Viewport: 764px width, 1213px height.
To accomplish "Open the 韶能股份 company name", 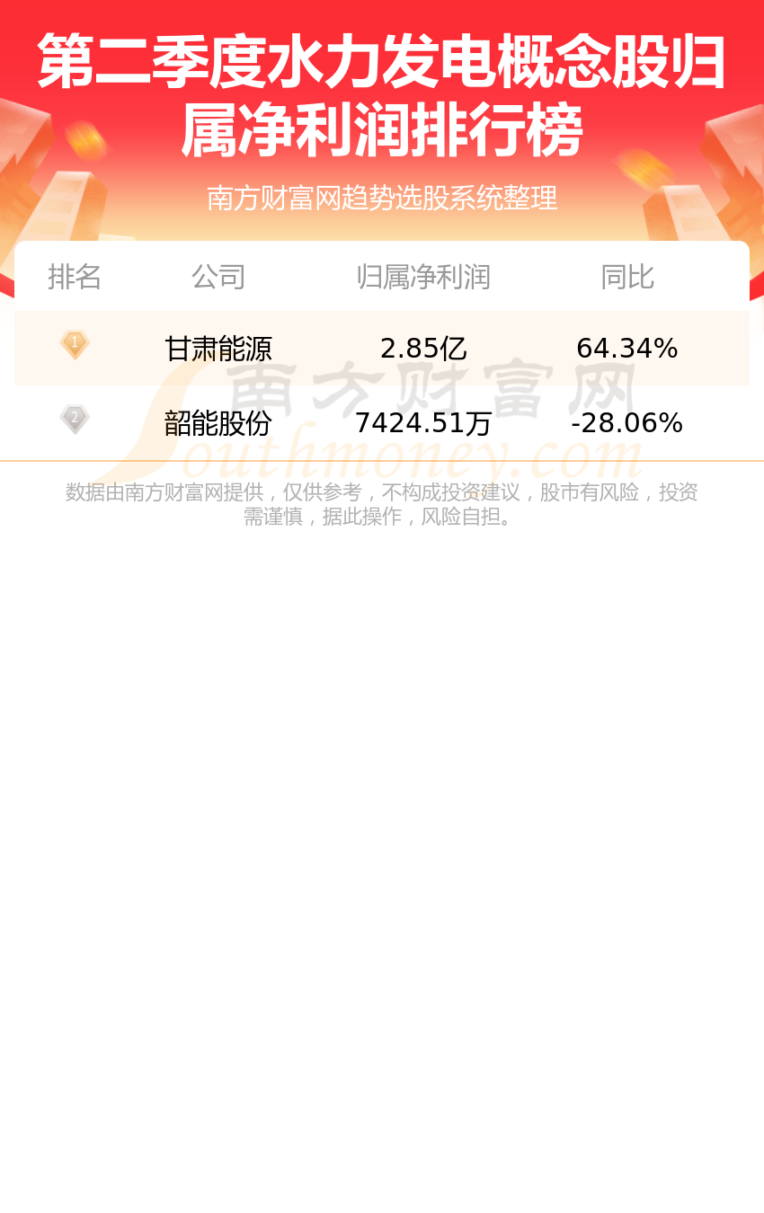I will [218, 422].
